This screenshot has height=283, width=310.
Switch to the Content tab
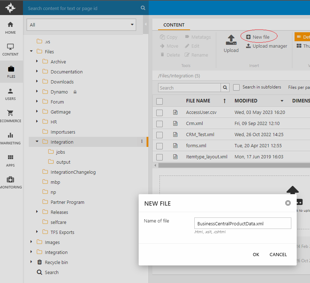[174, 25]
